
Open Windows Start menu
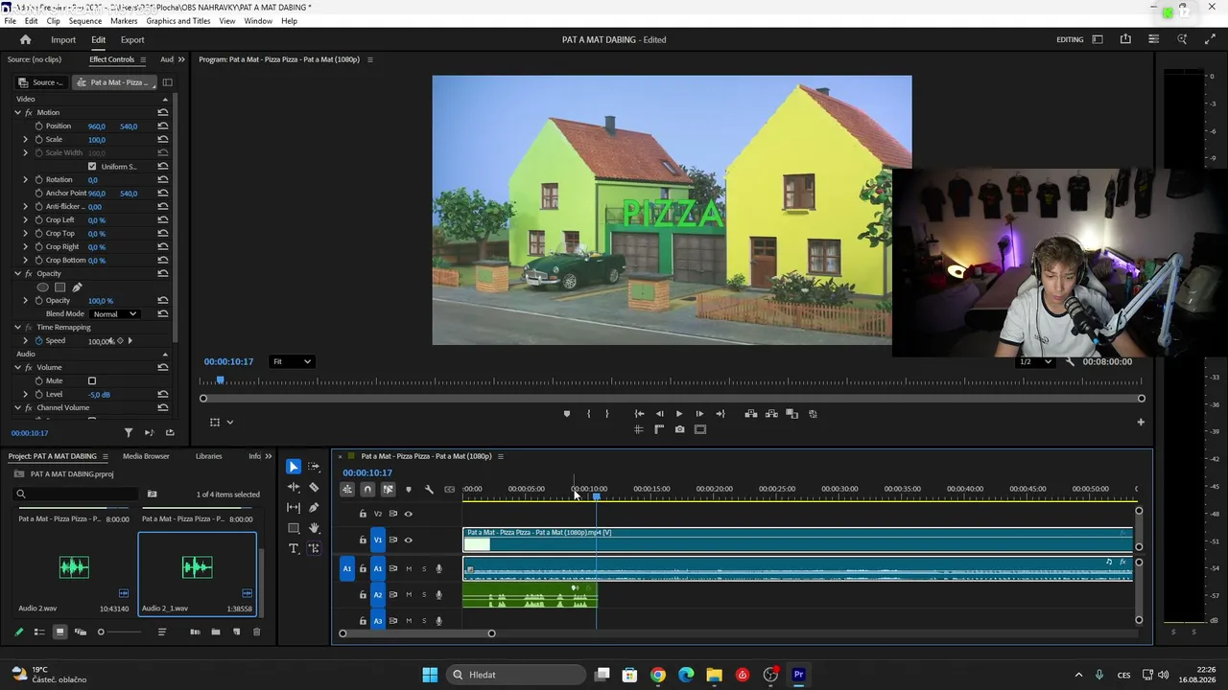click(x=430, y=675)
